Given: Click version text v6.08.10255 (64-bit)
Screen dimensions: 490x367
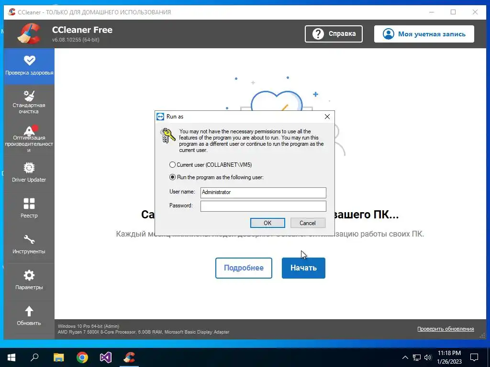Looking at the screenshot, I should [x=76, y=40].
